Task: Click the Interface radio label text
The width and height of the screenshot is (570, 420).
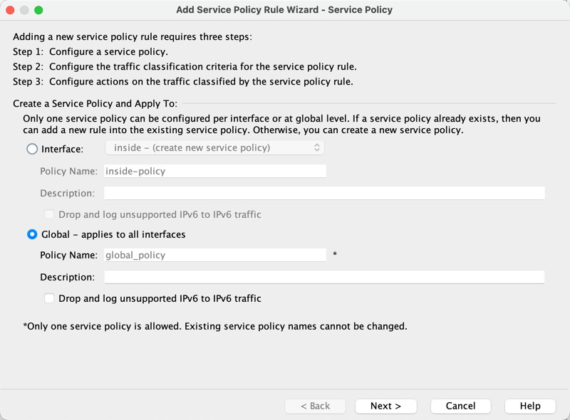Action: click(x=63, y=149)
